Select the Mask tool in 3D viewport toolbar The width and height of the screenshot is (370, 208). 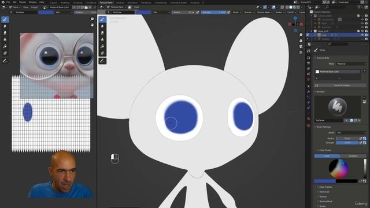tap(102, 53)
